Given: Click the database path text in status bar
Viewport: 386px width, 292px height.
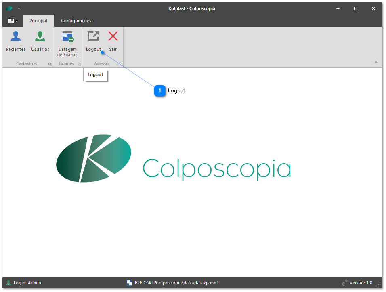Looking at the screenshot, I should tap(176, 283).
